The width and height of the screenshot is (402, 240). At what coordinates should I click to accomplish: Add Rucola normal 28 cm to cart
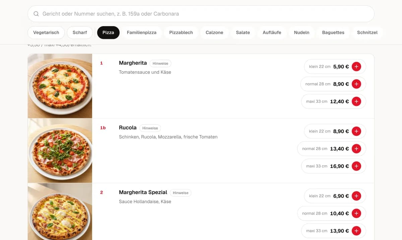coord(356,149)
